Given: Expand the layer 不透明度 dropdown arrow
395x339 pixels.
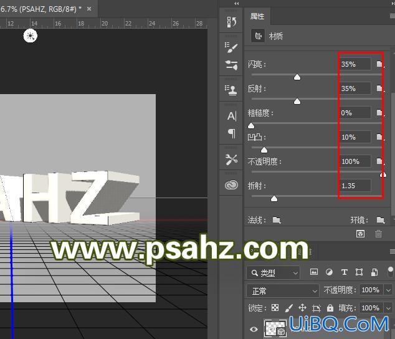Looking at the screenshot, I should click(x=388, y=290).
